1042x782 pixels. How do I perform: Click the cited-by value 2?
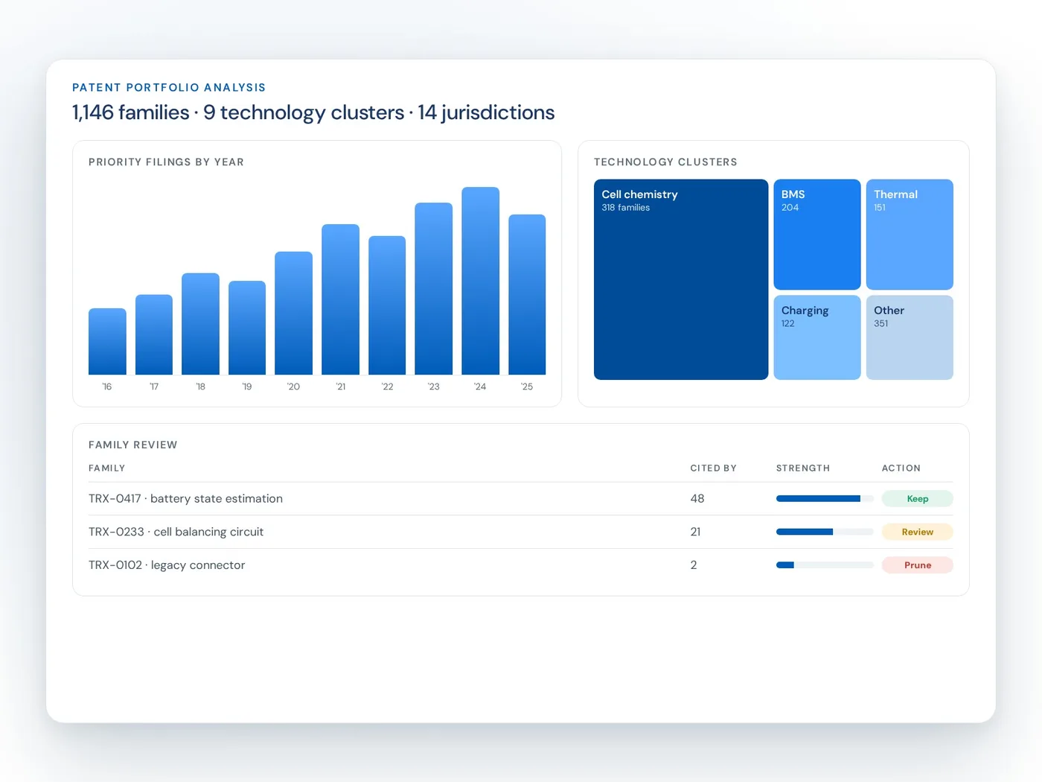pyautogui.click(x=694, y=565)
